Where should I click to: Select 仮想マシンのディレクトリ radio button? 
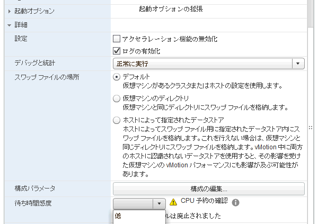(x=117, y=98)
